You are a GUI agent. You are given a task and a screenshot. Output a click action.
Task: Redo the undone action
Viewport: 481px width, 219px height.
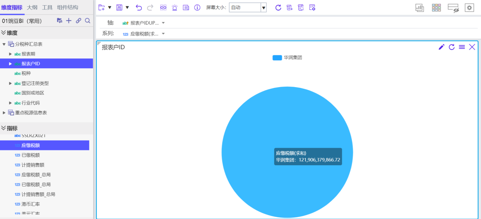click(150, 8)
